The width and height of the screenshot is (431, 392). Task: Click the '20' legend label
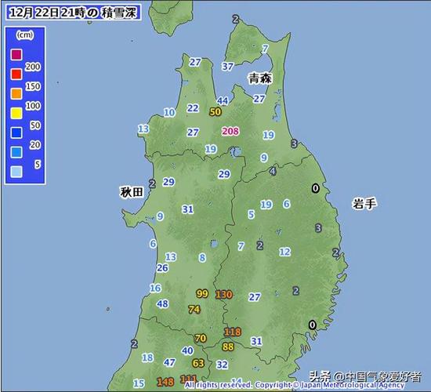pyautogui.click(x=35, y=145)
